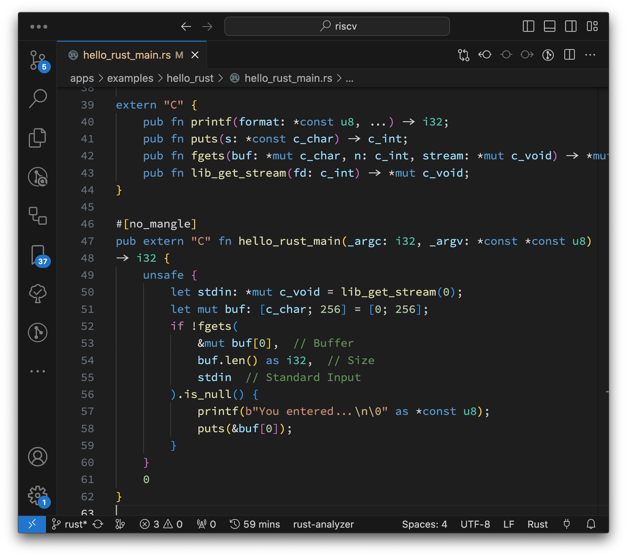Open the Git Graph view in activity bar
The image size is (627, 557).
point(38,332)
